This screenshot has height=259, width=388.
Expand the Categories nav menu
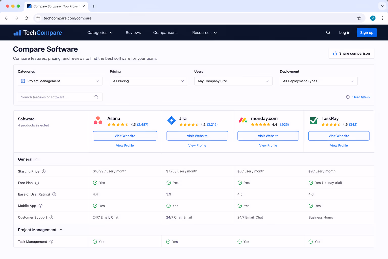click(100, 33)
